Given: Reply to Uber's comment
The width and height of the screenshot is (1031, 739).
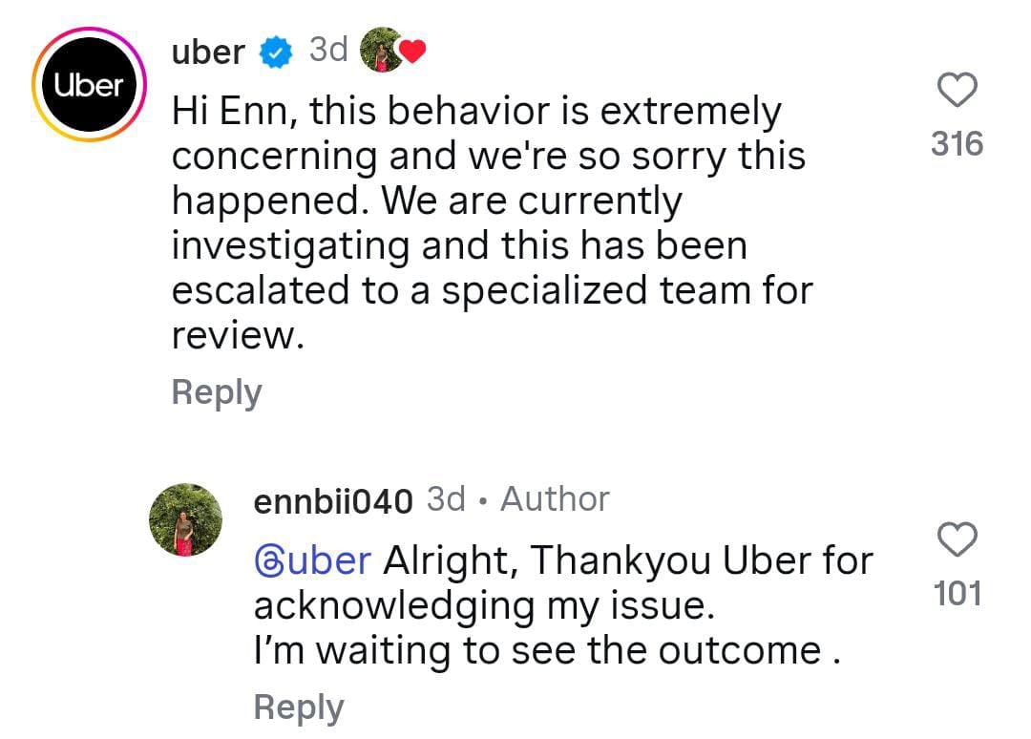Looking at the screenshot, I should pyautogui.click(x=217, y=392).
